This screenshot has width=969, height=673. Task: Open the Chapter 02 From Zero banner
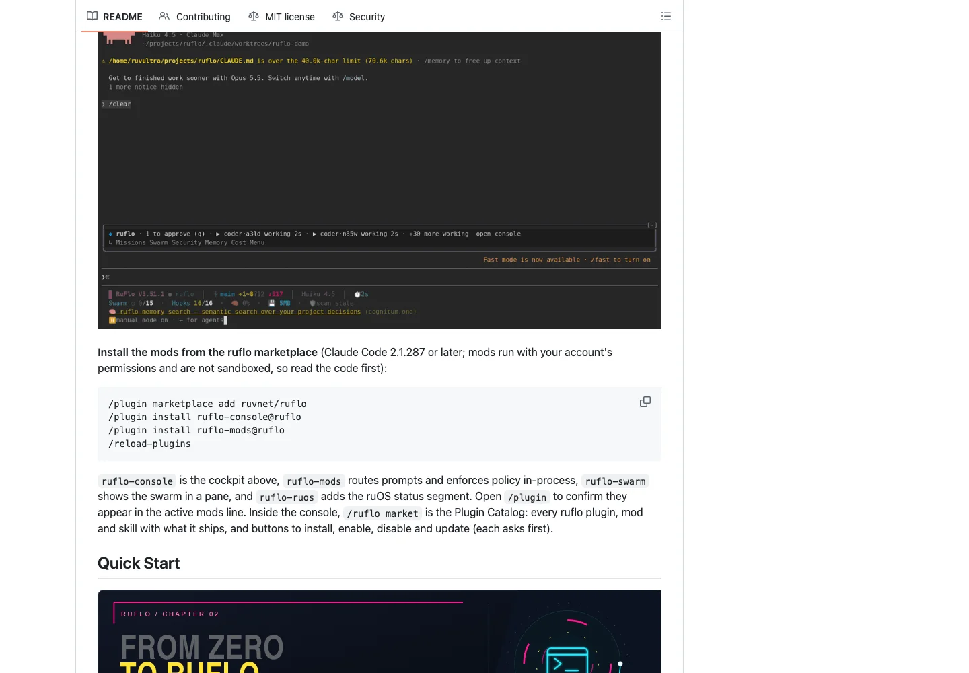380,631
